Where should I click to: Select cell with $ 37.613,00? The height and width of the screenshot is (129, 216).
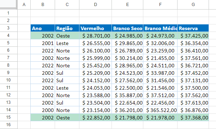pyautogui.click(x=193, y=103)
